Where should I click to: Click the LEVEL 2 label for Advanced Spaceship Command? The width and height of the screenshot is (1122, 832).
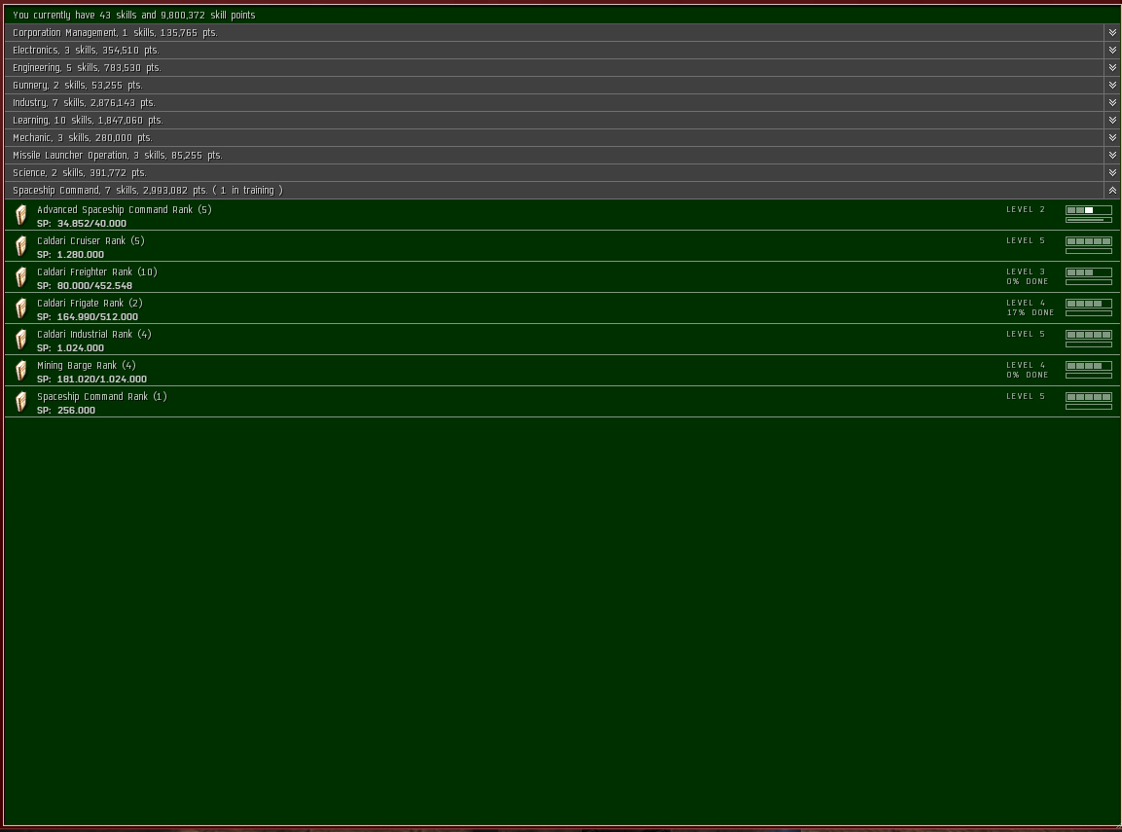click(1026, 209)
